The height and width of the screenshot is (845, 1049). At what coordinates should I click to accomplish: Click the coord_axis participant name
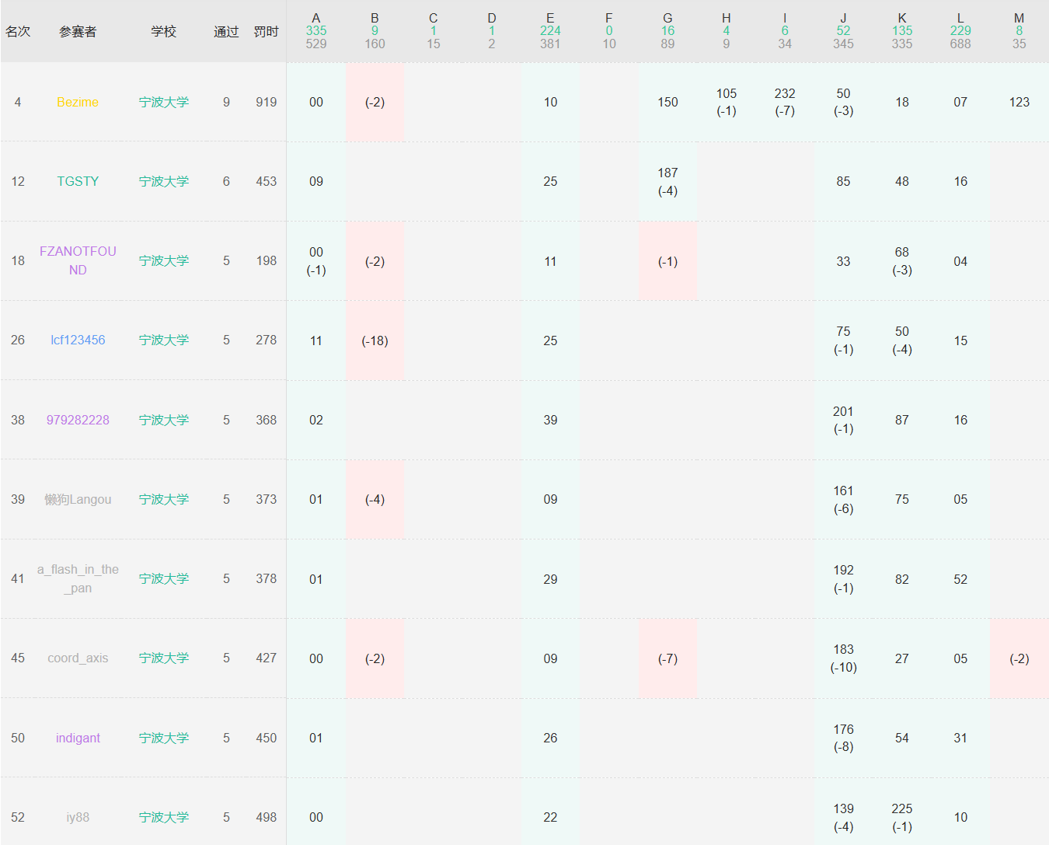(78, 658)
